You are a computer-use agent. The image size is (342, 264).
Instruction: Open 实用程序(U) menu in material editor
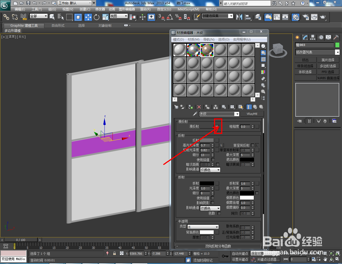tap(242, 40)
